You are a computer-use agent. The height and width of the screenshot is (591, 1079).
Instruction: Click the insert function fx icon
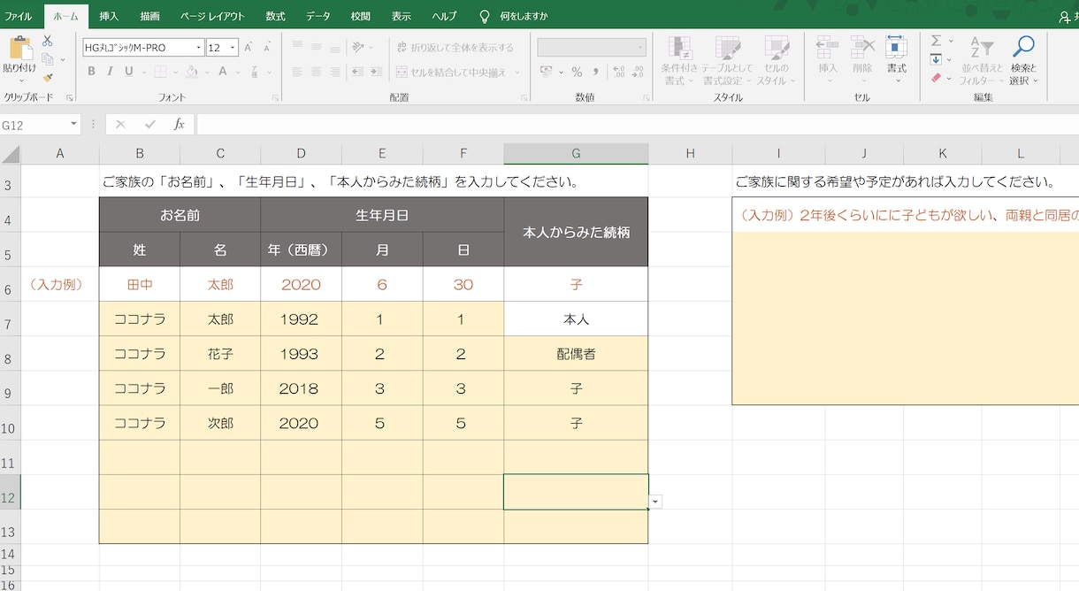click(179, 124)
